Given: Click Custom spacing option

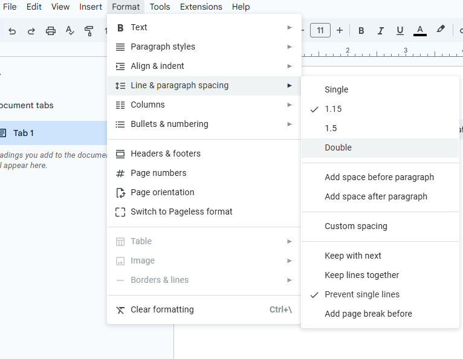Looking at the screenshot, I should [x=355, y=226].
